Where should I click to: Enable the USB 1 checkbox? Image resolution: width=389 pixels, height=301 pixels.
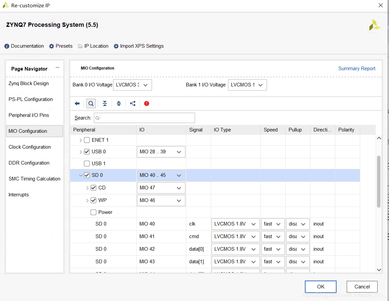click(87, 163)
